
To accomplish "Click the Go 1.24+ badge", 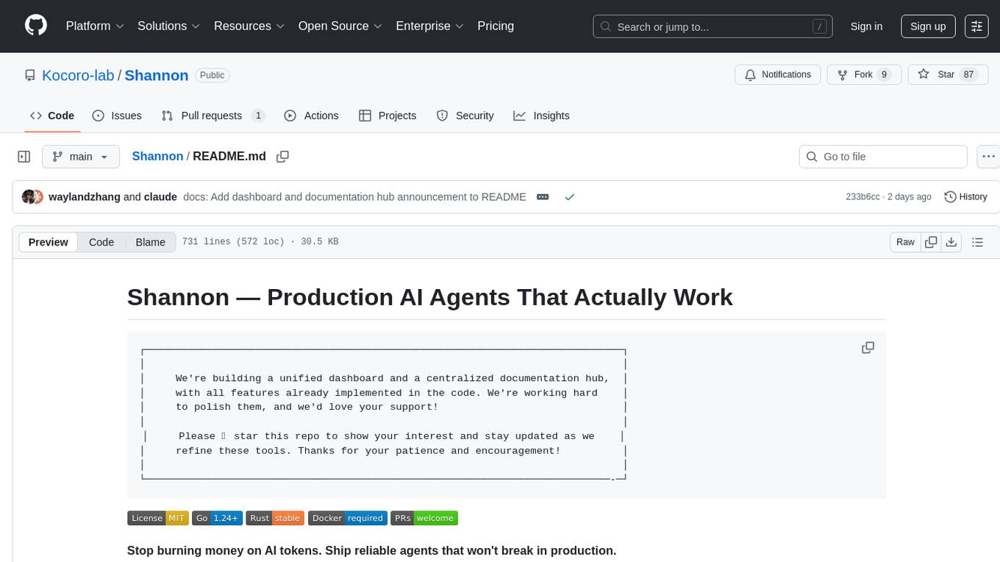I will click(217, 518).
